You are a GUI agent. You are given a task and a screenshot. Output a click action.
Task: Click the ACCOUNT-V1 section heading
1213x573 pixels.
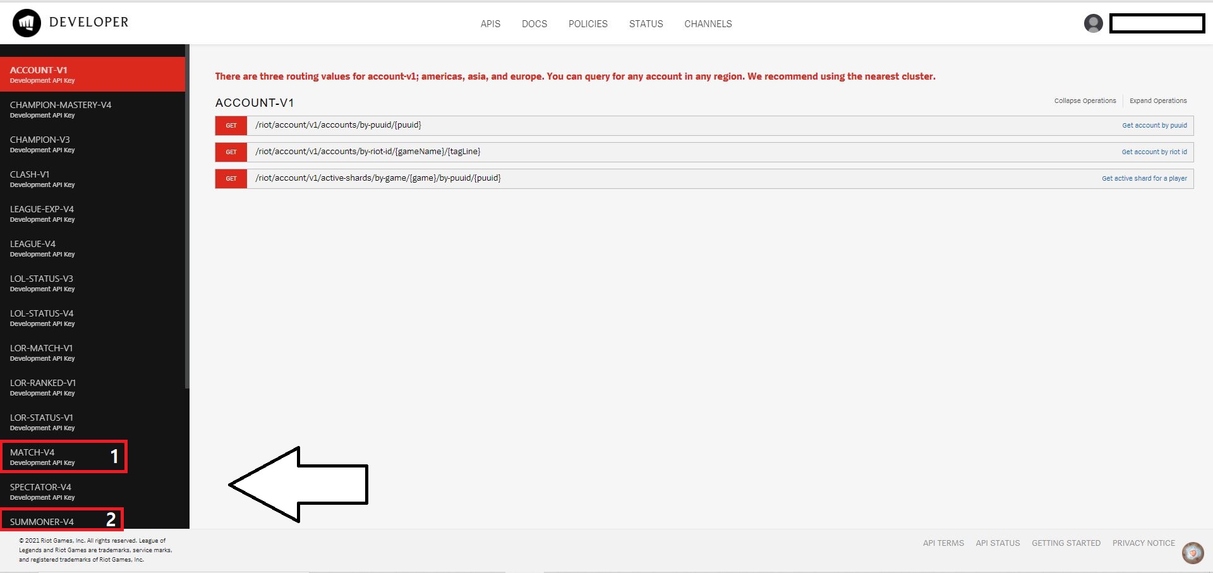255,103
